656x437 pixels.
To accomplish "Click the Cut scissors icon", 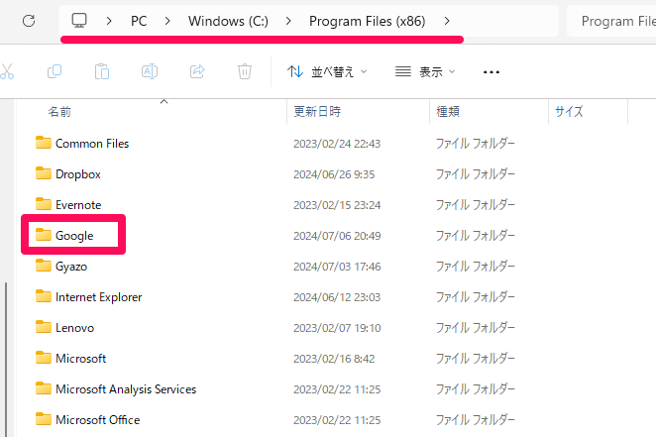I will [x=7, y=71].
